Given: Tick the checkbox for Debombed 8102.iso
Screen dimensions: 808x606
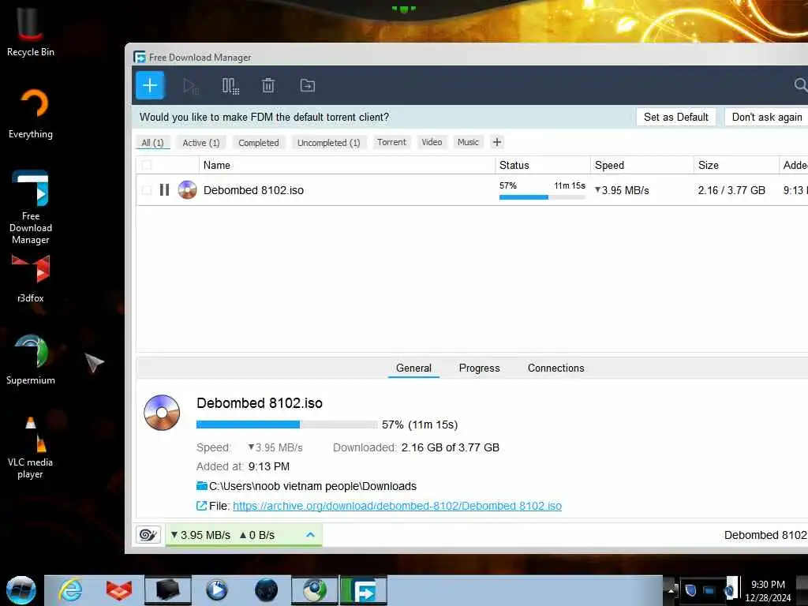Looking at the screenshot, I should [147, 190].
